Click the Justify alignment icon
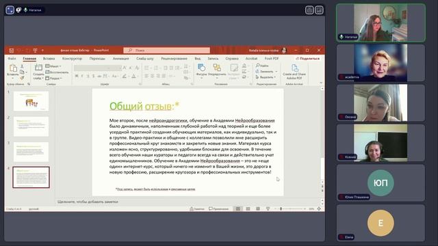The height and width of the screenshot is (246, 438). (x=164, y=76)
